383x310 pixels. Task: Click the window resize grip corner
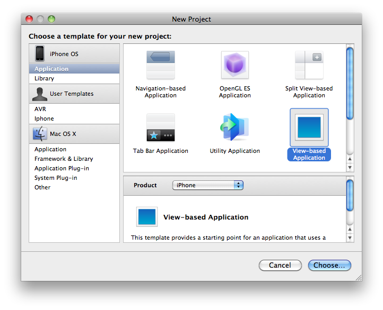coord(359,278)
